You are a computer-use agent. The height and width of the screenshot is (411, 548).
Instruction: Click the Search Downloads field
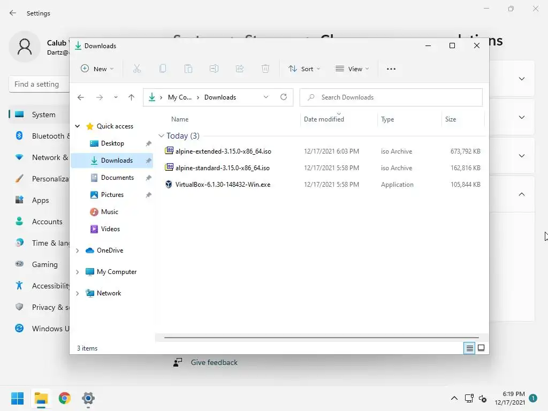pos(391,97)
